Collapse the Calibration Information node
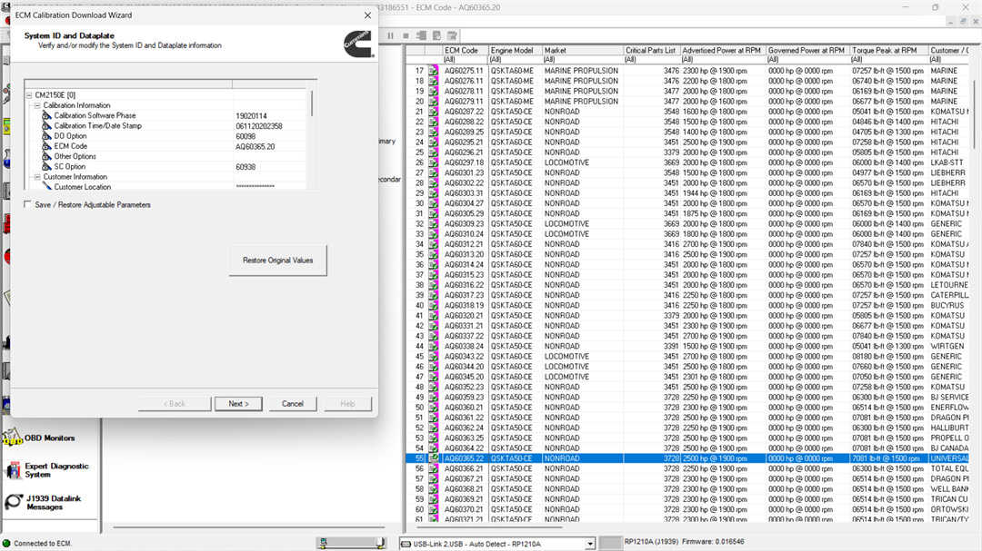This screenshot has height=551, width=982. [x=37, y=105]
